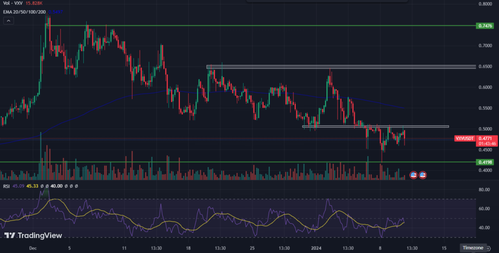Click the green 0.4198 price line label

tap(485, 162)
